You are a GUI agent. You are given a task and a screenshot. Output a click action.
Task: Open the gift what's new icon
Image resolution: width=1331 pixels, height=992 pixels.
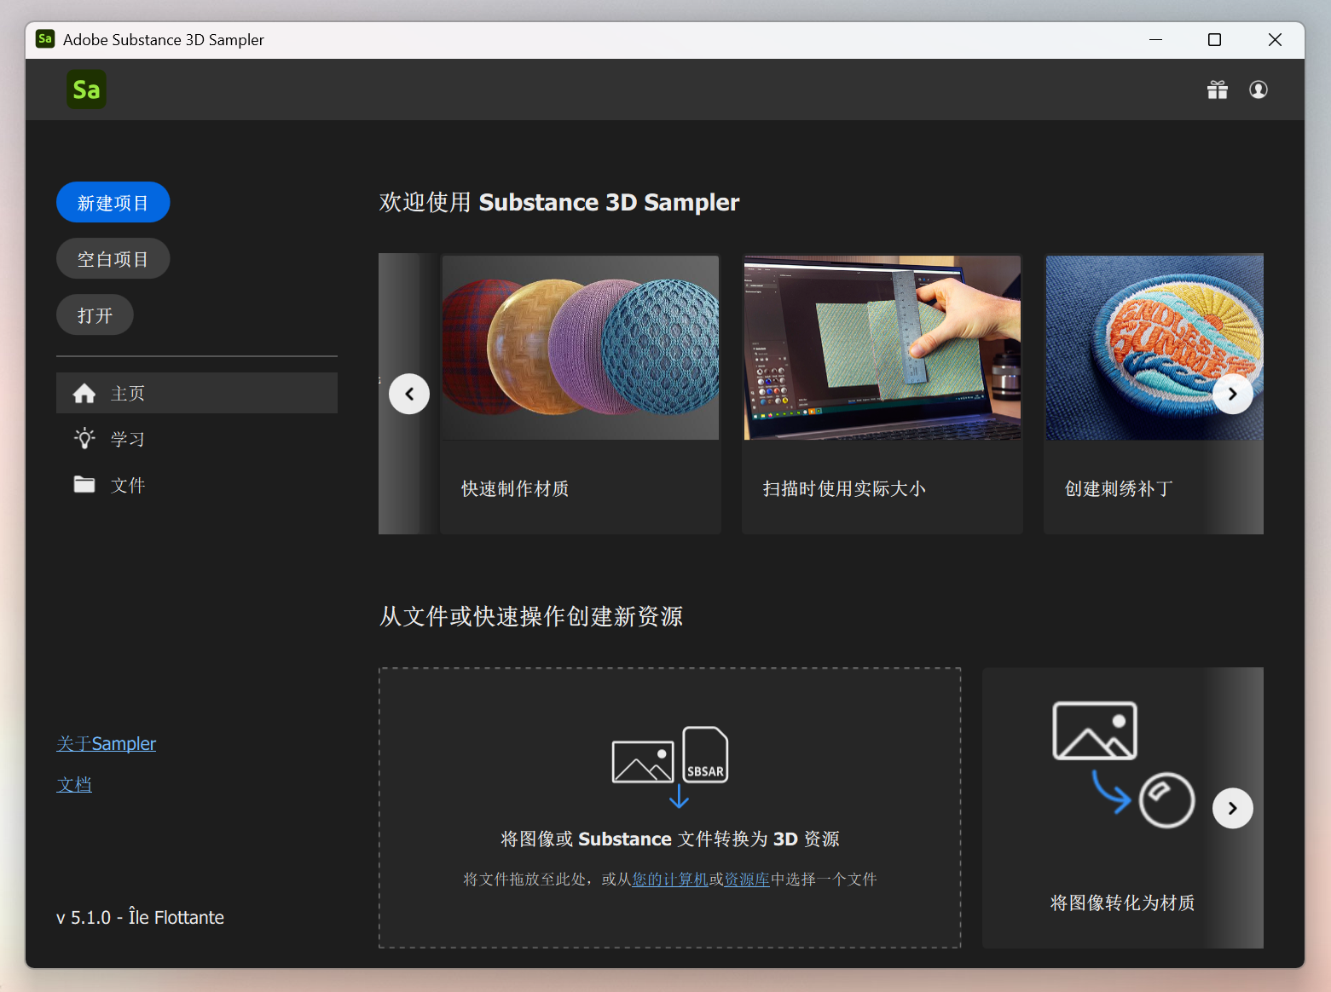(x=1218, y=89)
